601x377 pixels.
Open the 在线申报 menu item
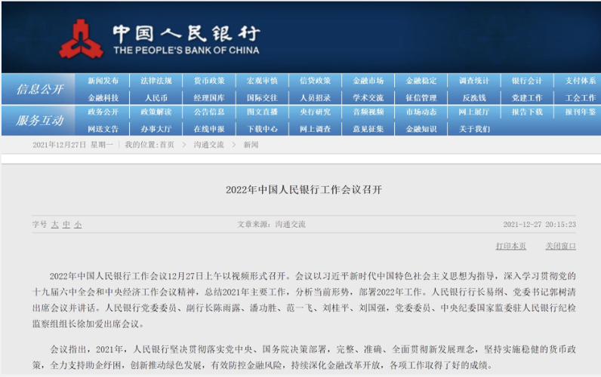point(209,129)
